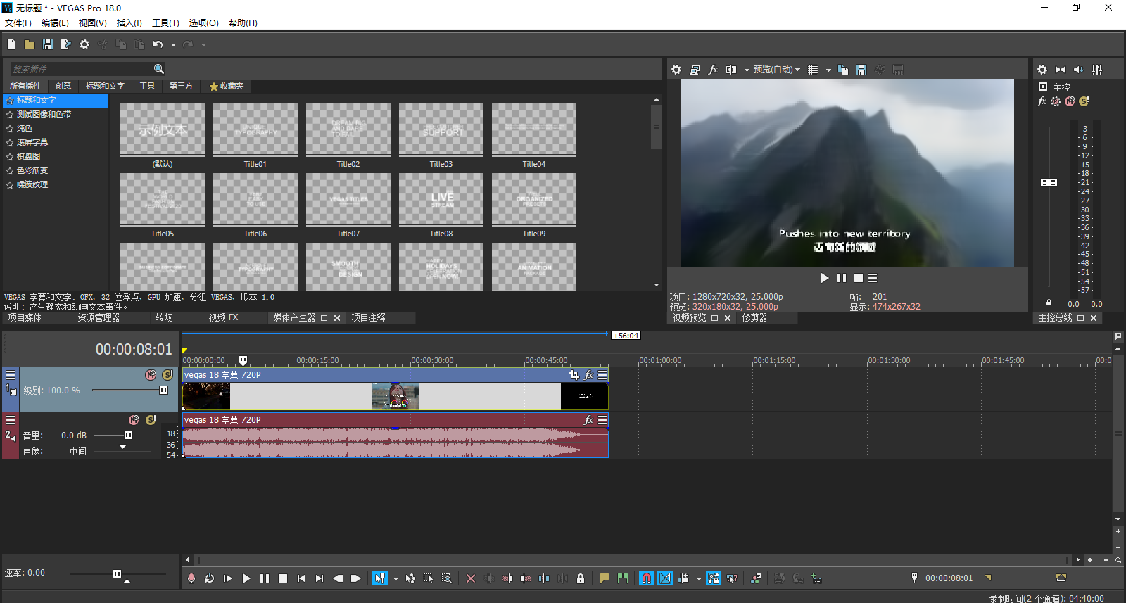This screenshot has width=1126, height=603.
Task: Expand the main toolbar overflow arrow
Action: click(x=204, y=45)
